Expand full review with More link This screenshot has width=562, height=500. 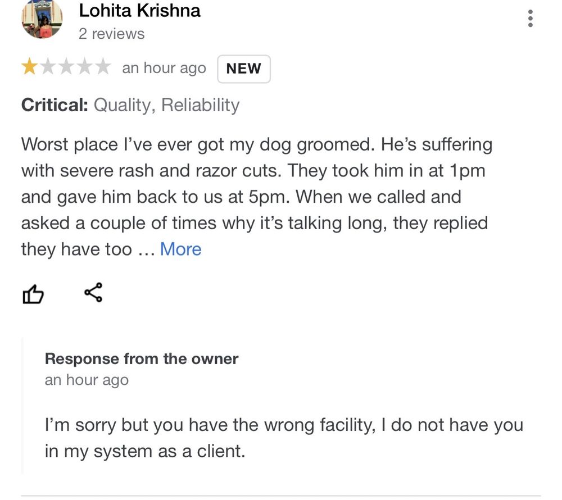pos(180,249)
